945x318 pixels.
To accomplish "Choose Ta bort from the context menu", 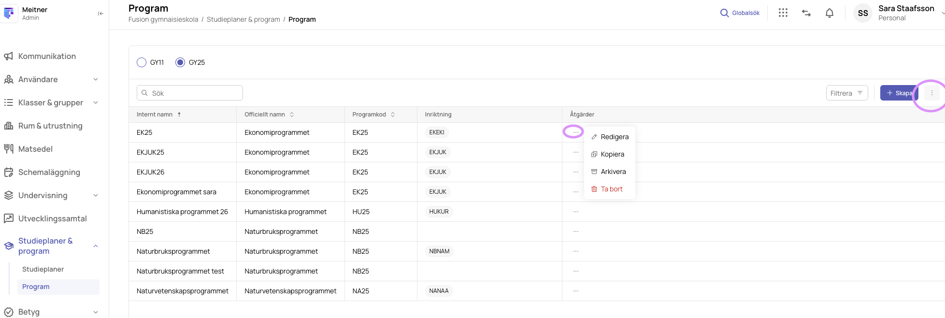I will click(610, 189).
